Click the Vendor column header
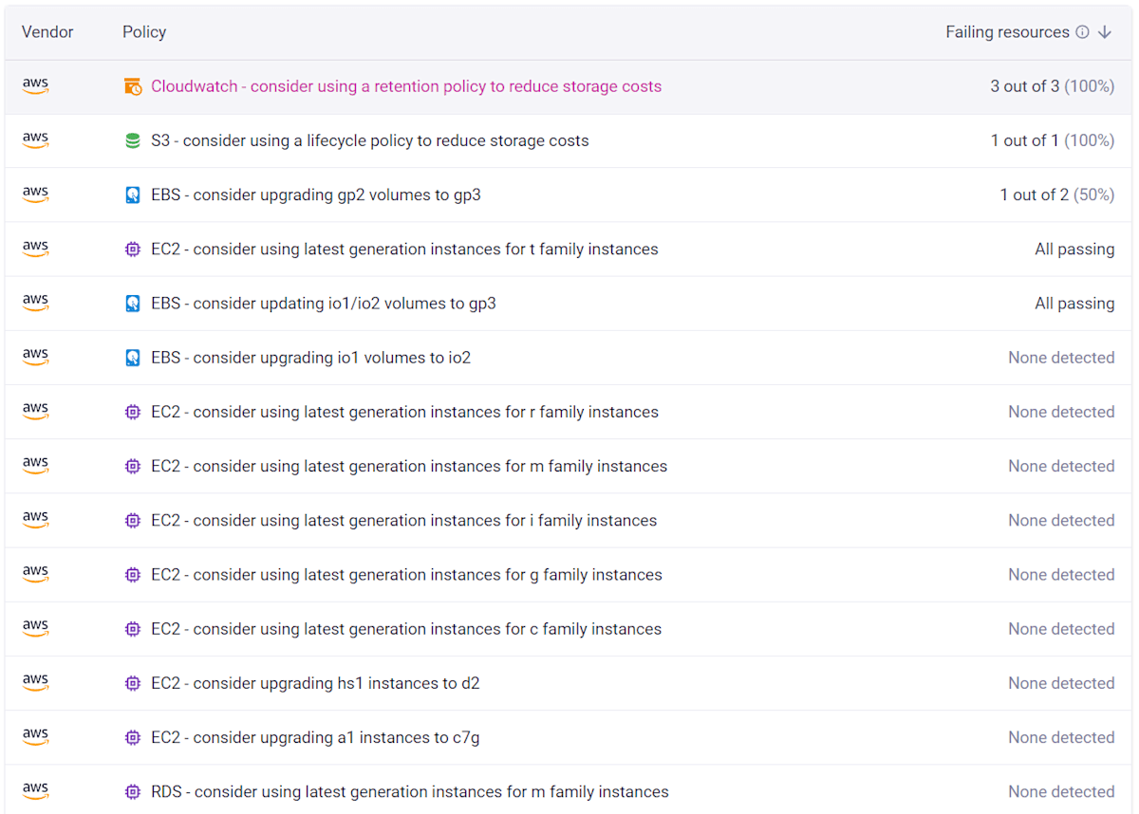 [x=47, y=32]
